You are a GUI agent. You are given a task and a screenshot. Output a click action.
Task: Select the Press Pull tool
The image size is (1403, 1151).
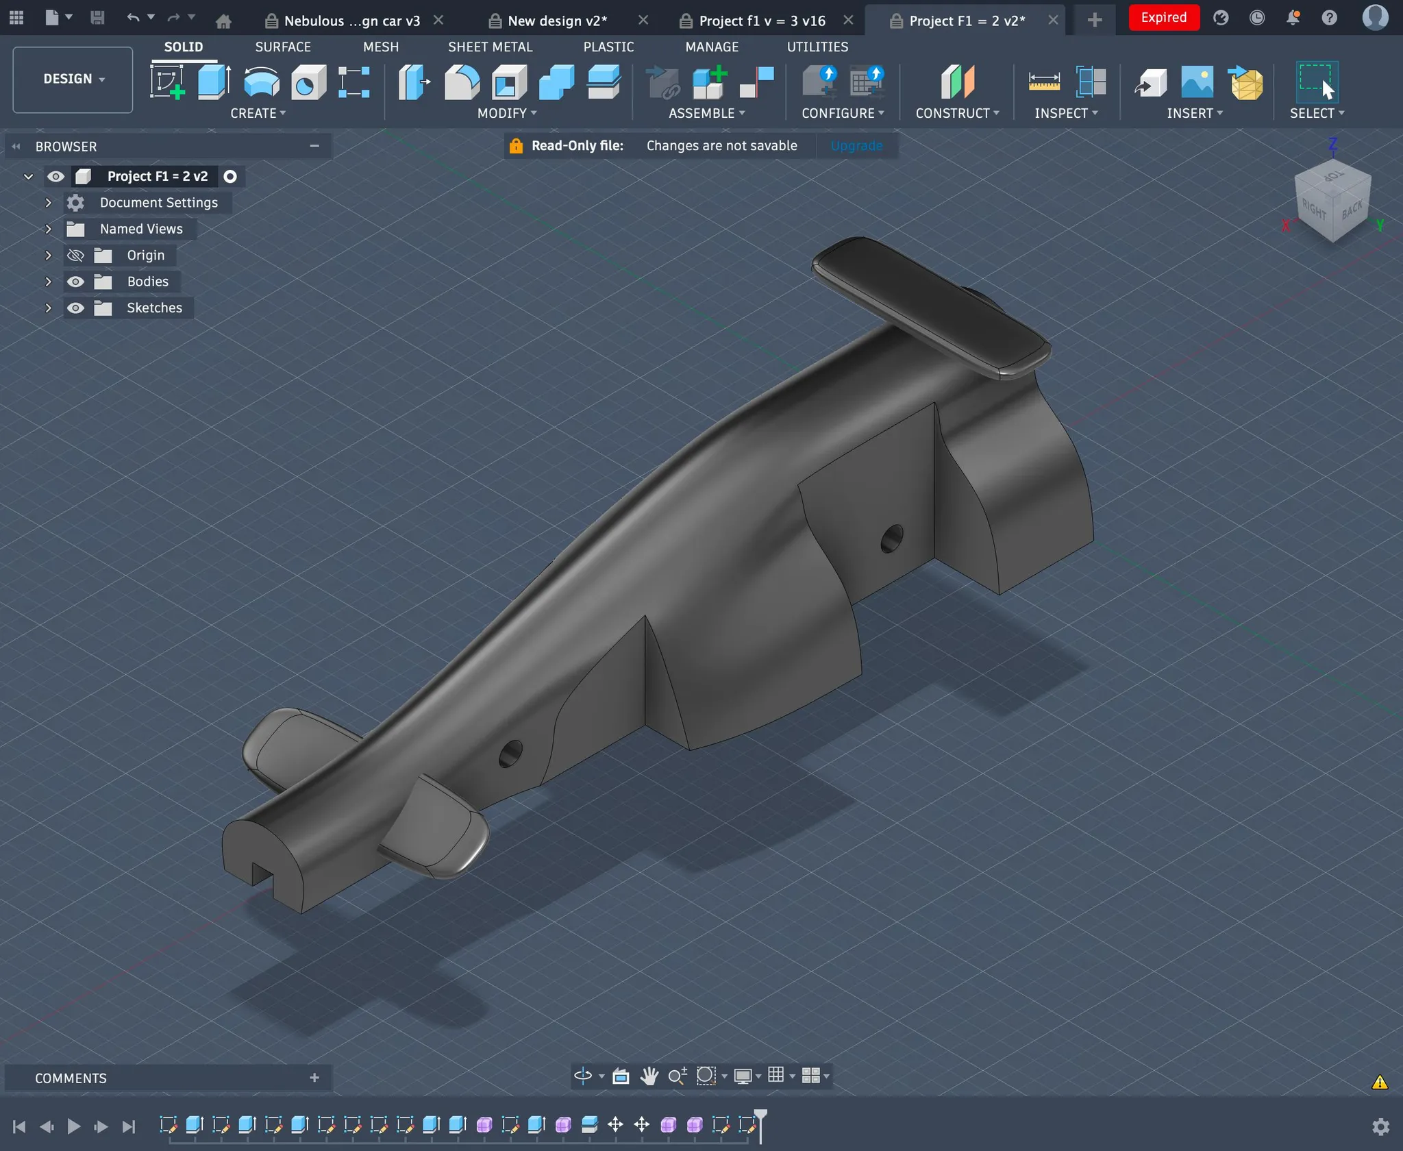click(x=414, y=82)
